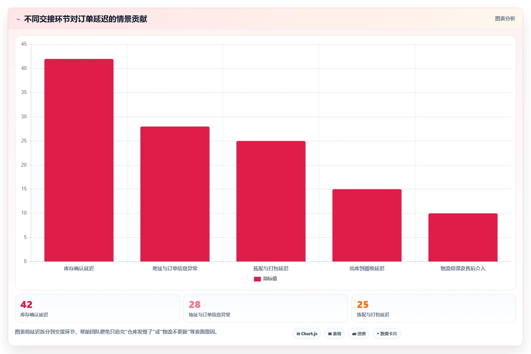The image size is (531, 354).
Task: Click the x-axis label 物流停滞及售后介入
Action: tap(463, 269)
